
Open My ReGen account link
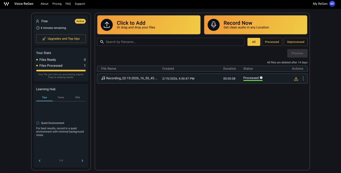(x=320, y=4)
